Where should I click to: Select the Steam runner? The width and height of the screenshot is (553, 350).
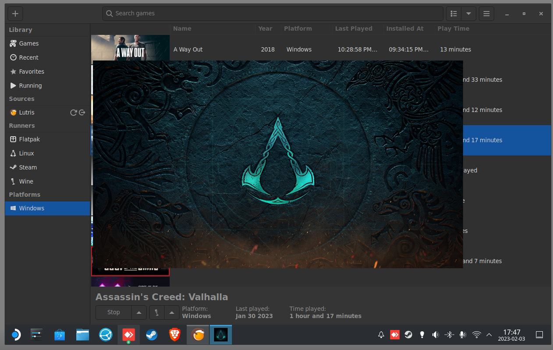coord(47,167)
